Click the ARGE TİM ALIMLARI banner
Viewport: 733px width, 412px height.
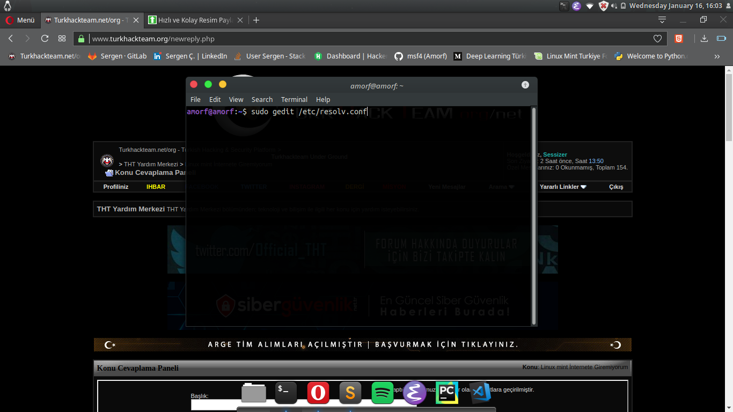(x=363, y=344)
